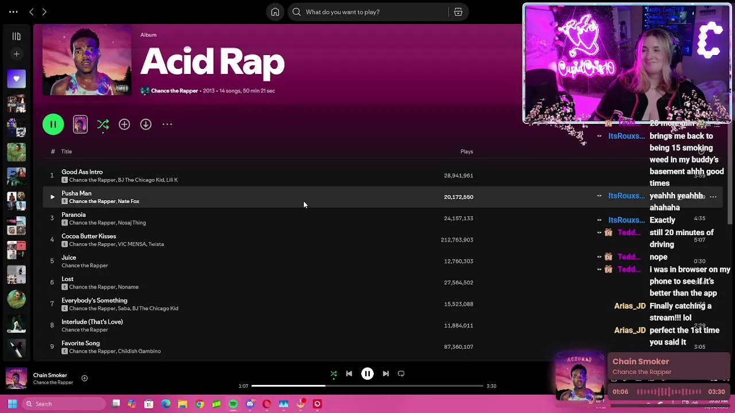This screenshot has height=413, width=735.
Task: Open more options for Acid Rap album
Action: pyautogui.click(x=167, y=124)
